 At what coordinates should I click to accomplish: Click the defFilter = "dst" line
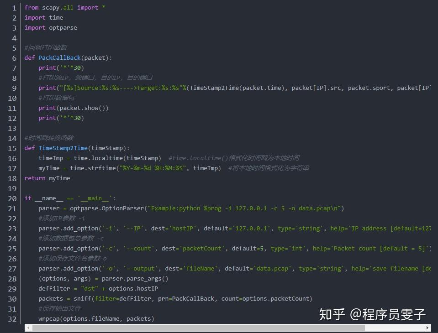pyautogui.click(x=98, y=289)
